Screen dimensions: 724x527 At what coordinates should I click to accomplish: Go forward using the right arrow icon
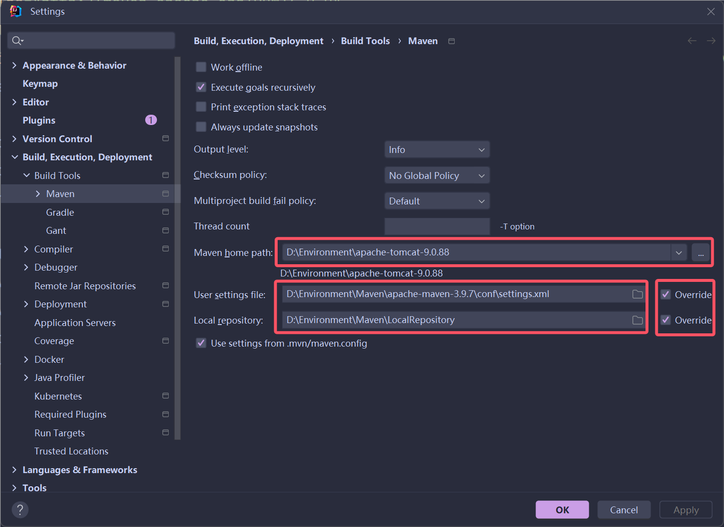711,41
